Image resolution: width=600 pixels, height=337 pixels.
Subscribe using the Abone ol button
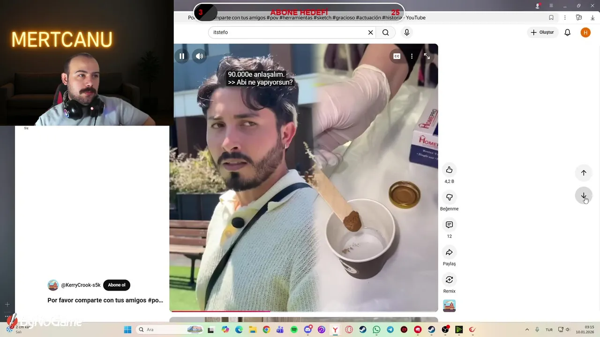117,285
